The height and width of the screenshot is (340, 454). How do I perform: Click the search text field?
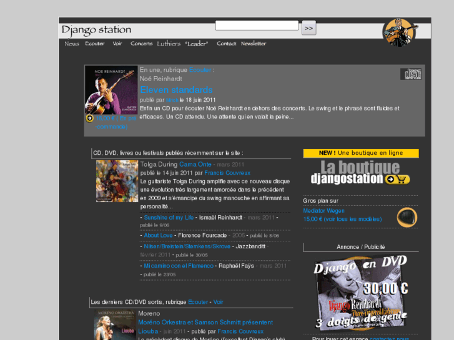coord(257,26)
